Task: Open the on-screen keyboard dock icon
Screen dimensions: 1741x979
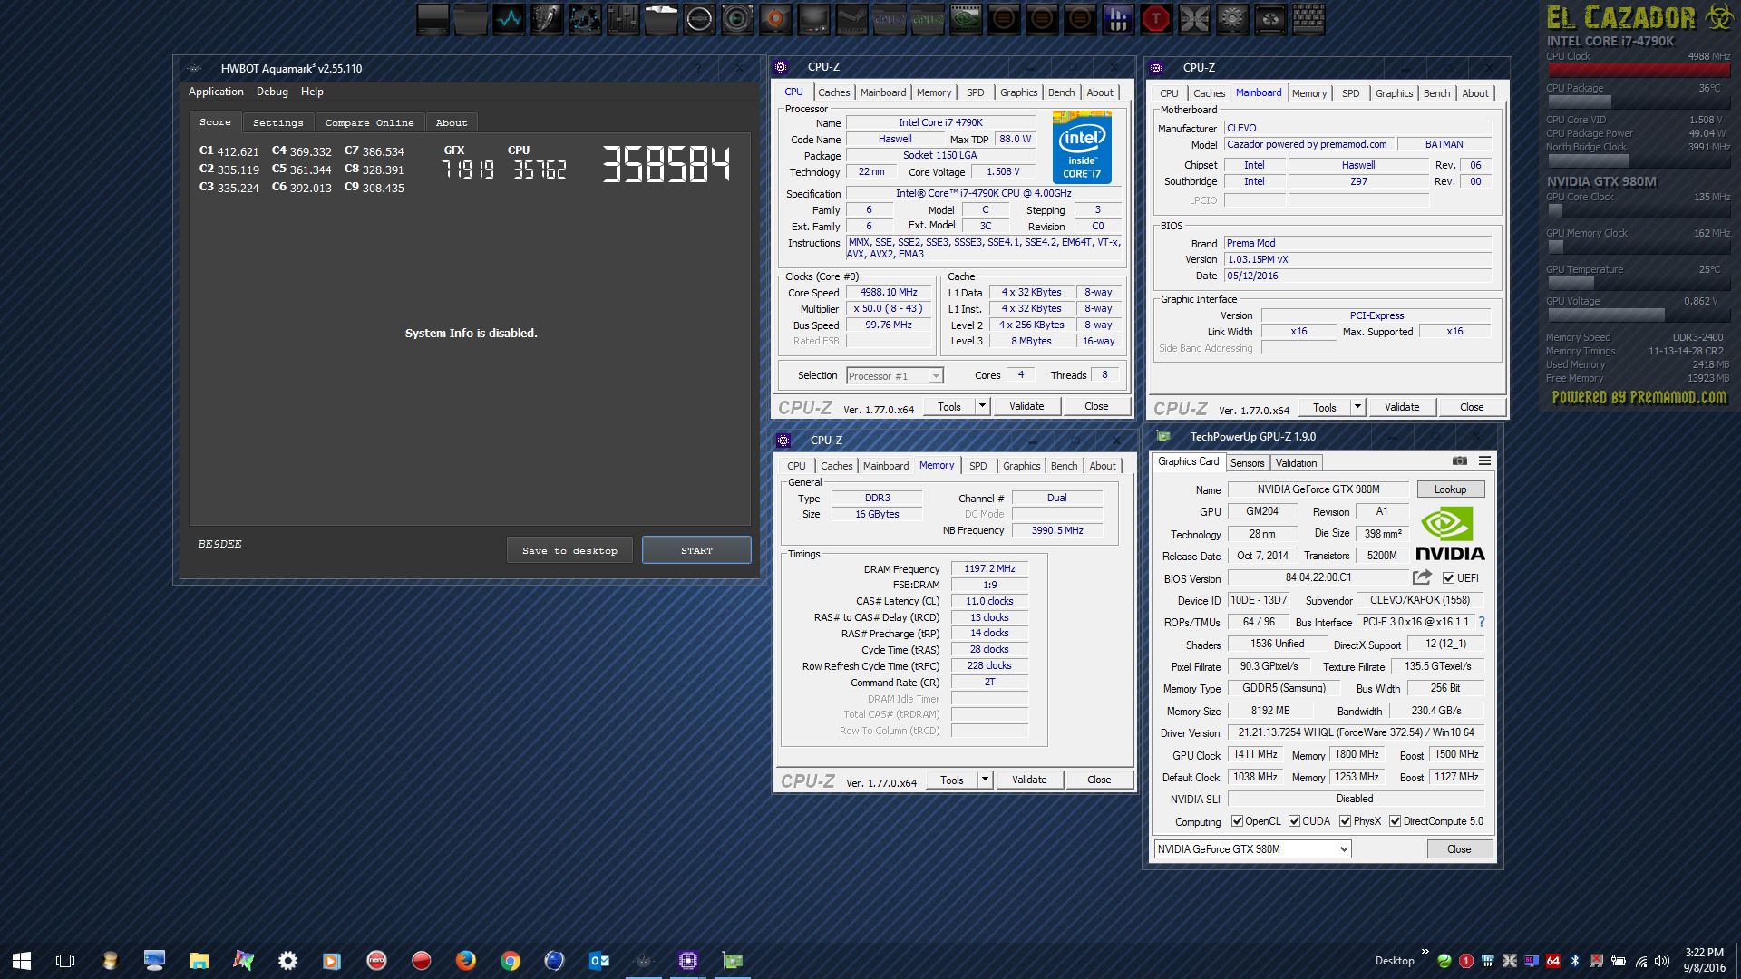Action: click(x=1308, y=19)
